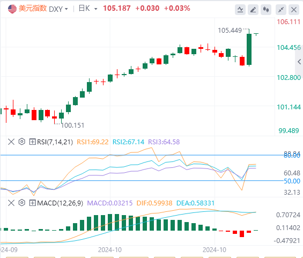Close the chart with X button

click(294, 10)
